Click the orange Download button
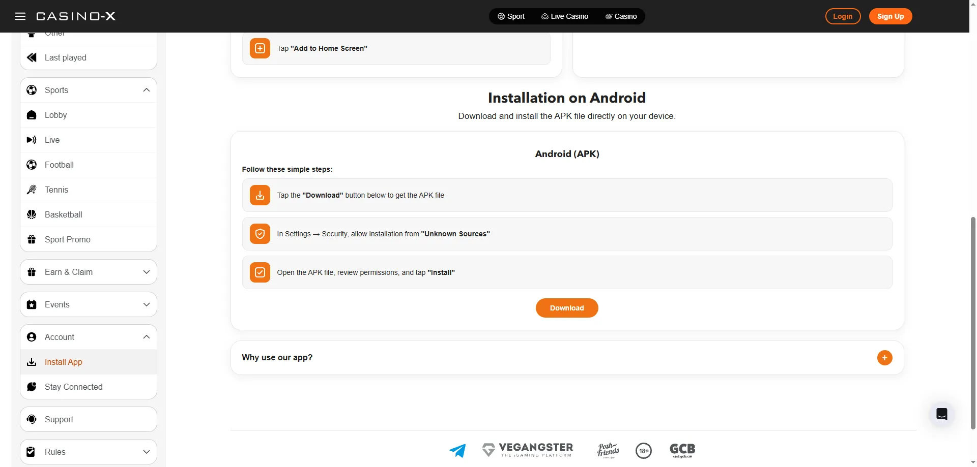The height and width of the screenshot is (467, 977). click(x=567, y=308)
